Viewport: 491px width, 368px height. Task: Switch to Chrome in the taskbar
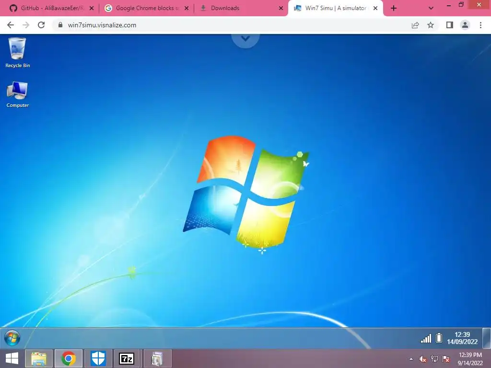tap(69, 358)
